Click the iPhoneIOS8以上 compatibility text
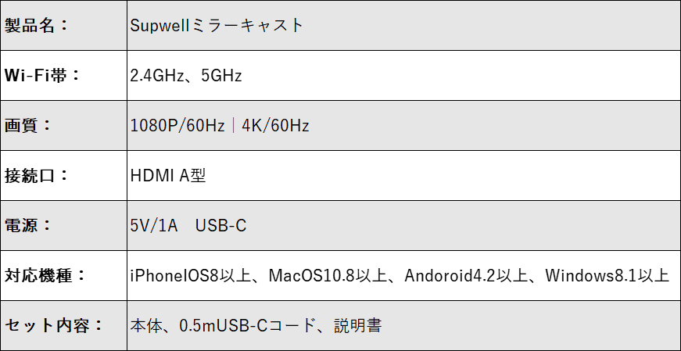Viewport: 681px width, 351px height. click(x=191, y=276)
